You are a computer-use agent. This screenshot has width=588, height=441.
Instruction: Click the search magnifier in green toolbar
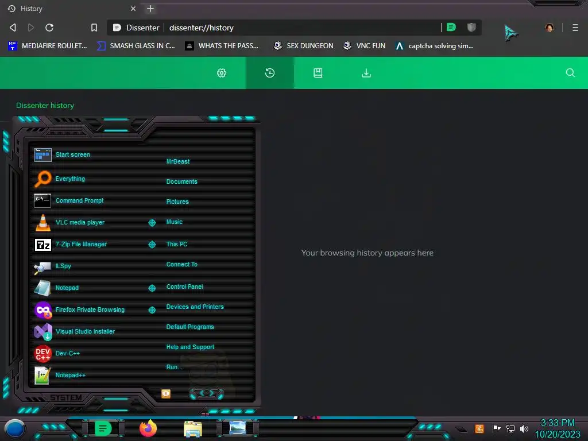[x=570, y=73]
